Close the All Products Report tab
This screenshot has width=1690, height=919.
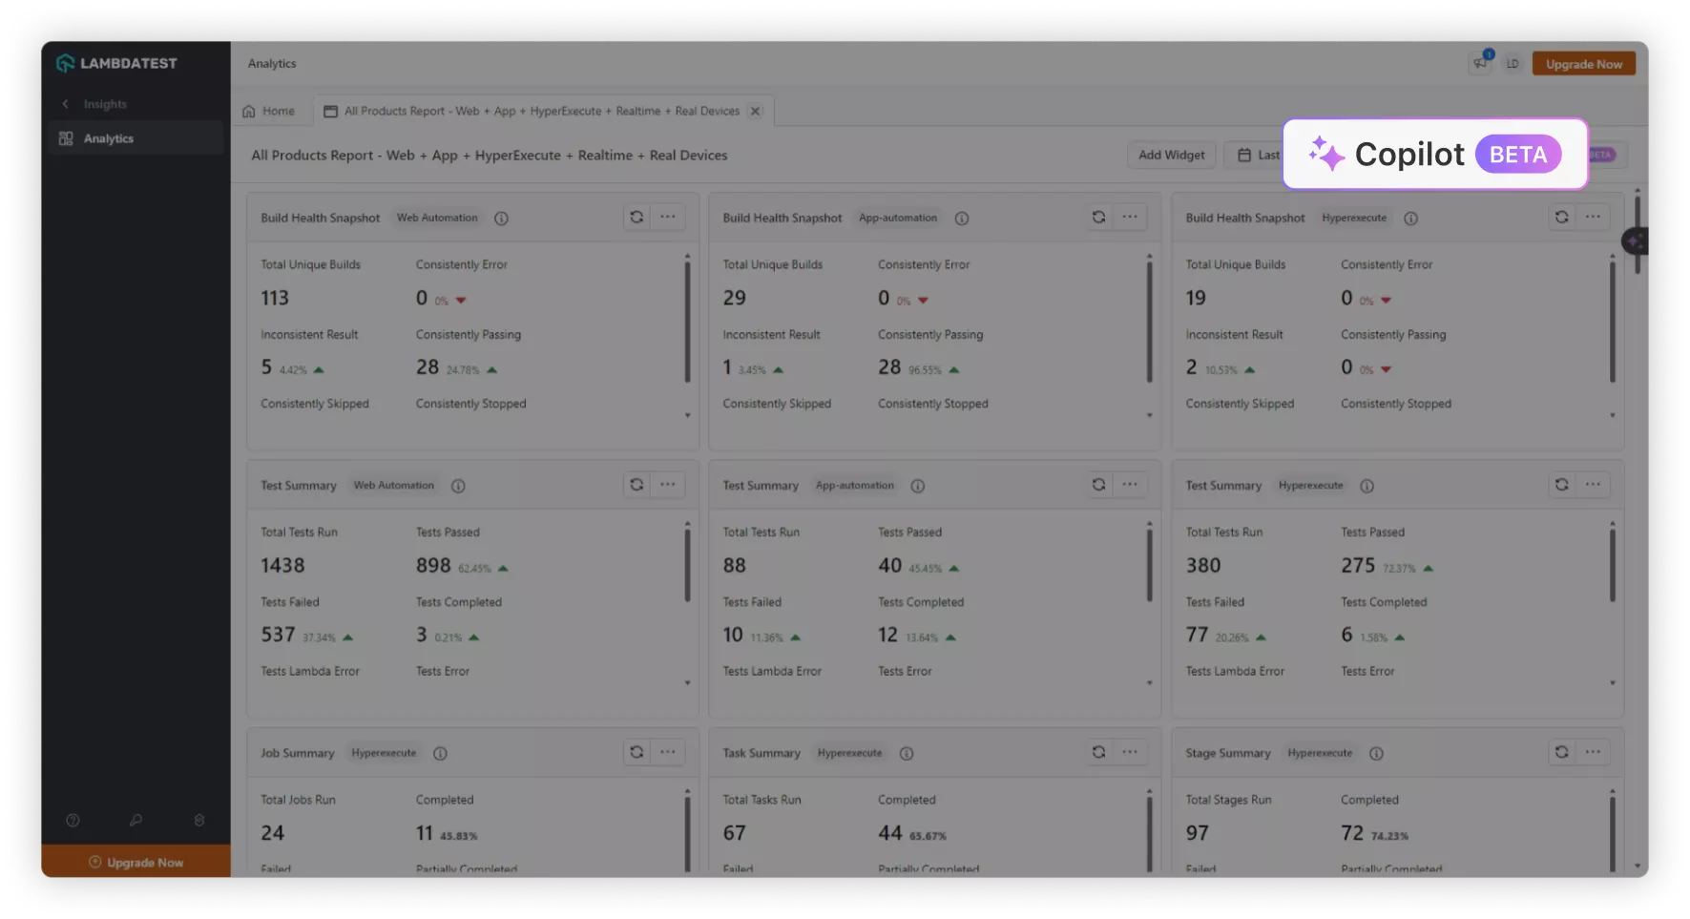755,112
